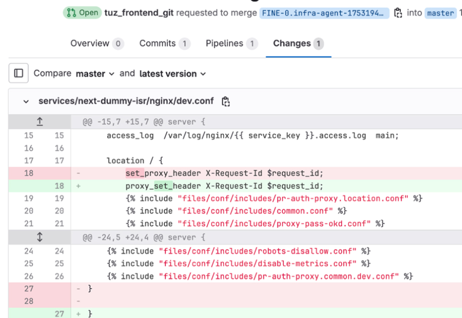
Task: Expand lines above the first diff hunk
Action: pyautogui.click(x=40, y=121)
